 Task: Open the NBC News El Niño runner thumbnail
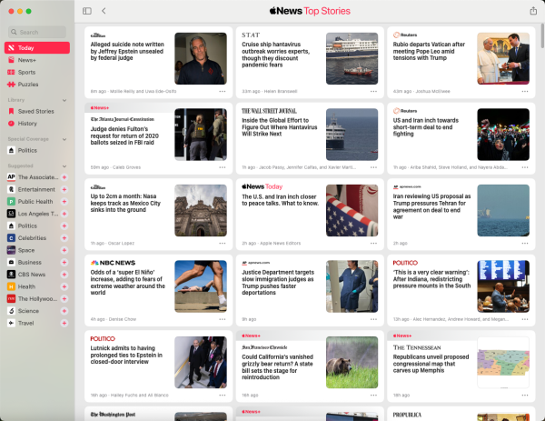click(201, 286)
